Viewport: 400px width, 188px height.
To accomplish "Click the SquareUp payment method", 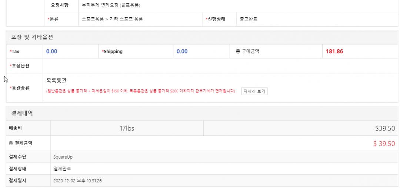I will tap(62, 157).
